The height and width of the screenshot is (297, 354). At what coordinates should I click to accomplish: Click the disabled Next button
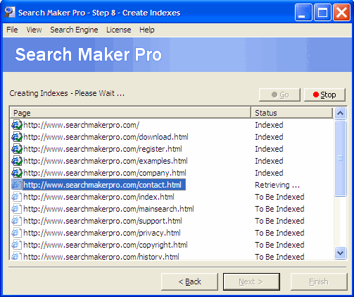tap(251, 281)
